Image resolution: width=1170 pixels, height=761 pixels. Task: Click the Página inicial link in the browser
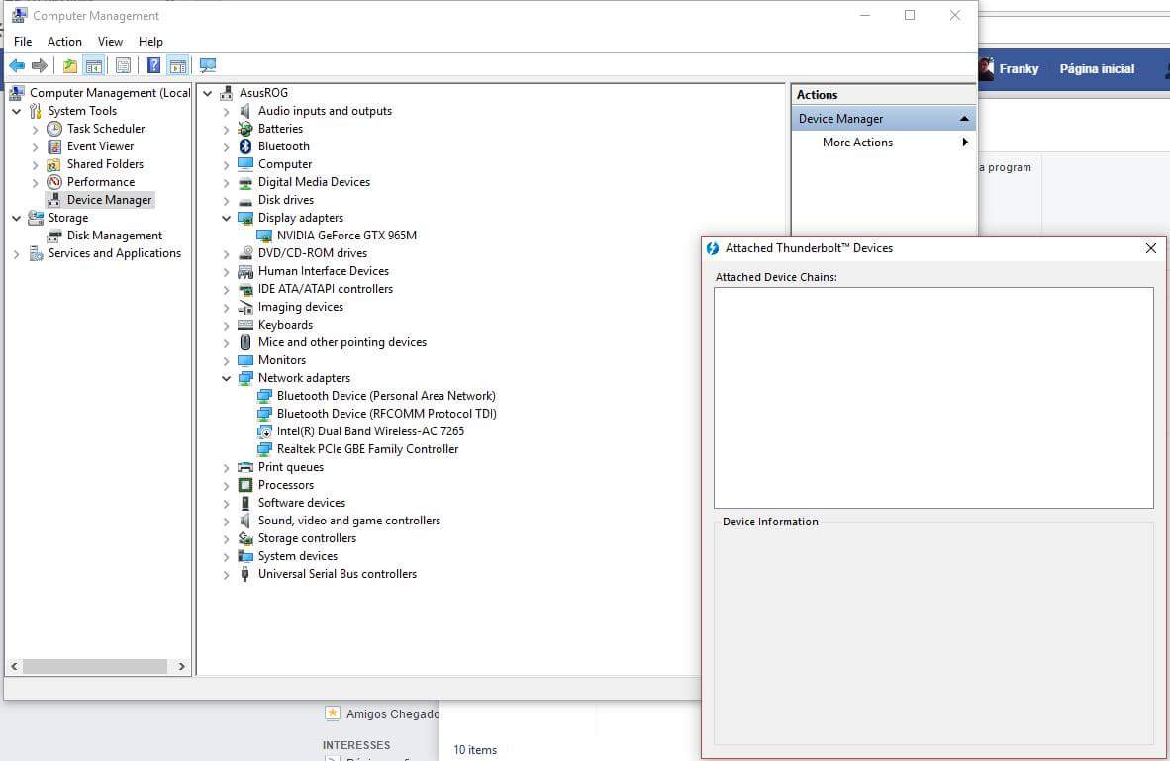click(1097, 68)
